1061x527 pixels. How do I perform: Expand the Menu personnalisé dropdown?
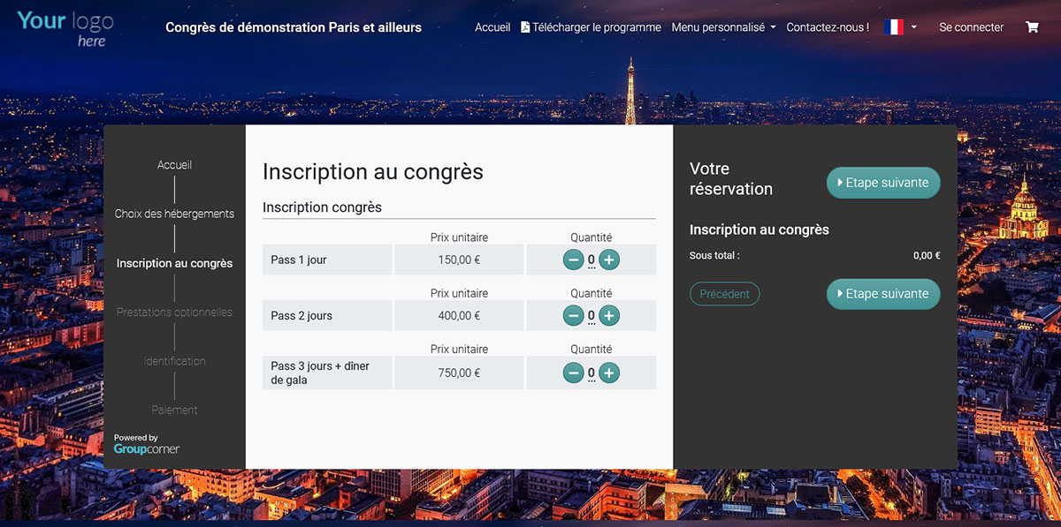[723, 27]
